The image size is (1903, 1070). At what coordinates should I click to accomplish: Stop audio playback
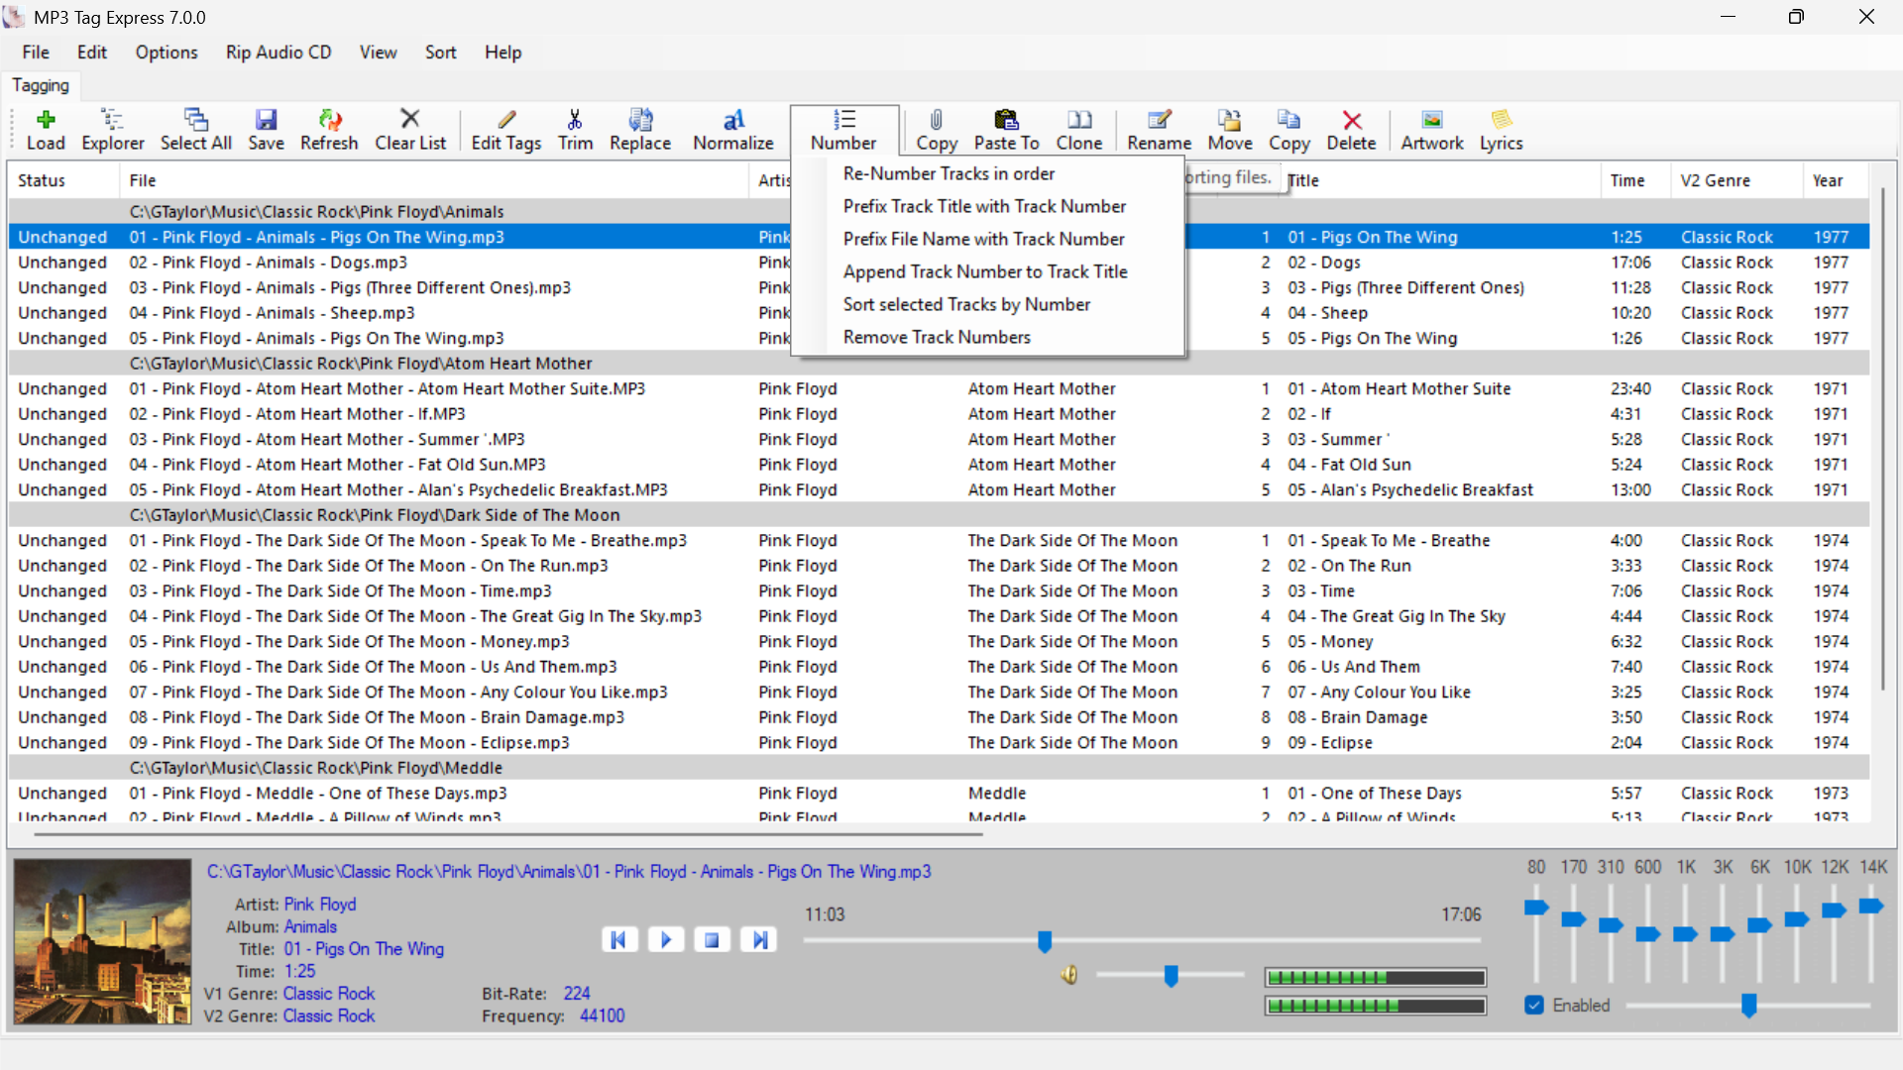click(x=713, y=939)
